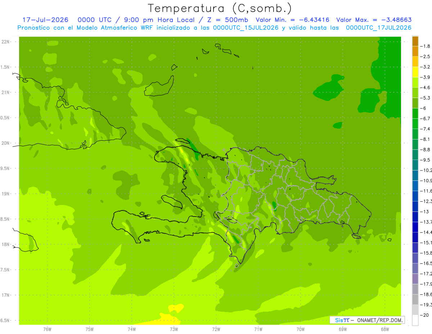Image resolution: width=432 pixels, height=334 pixels.
Task: Click the "18N" latitude axis label
Action: coord(5,244)
